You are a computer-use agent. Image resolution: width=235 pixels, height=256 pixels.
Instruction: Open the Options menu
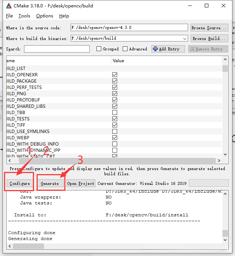coord(45,16)
